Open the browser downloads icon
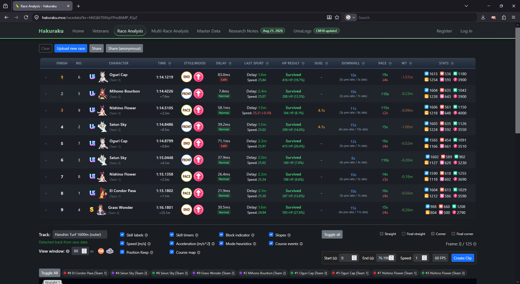 [483, 17]
